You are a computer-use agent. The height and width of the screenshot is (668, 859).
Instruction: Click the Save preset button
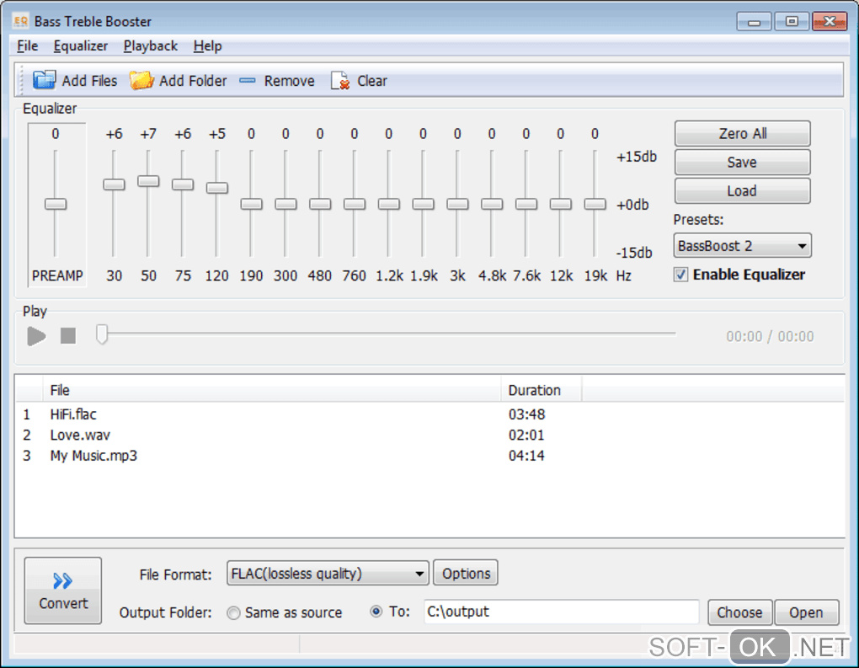tap(742, 163)
